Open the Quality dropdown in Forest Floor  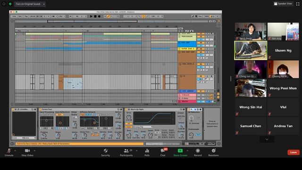pyautogui.click(x=74, y=117)
